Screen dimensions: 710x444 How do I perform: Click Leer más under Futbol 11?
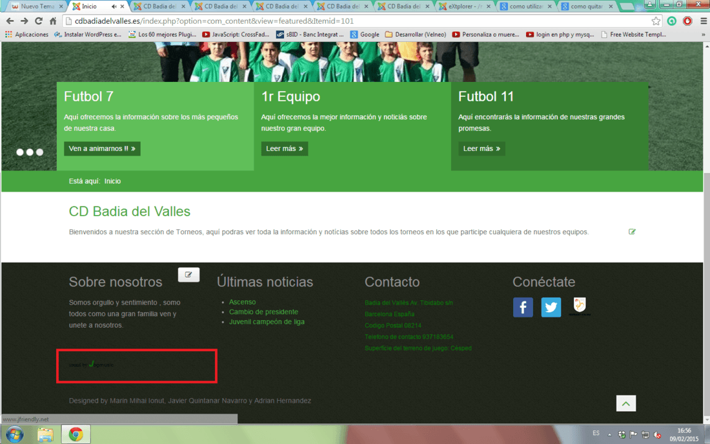click(482, 148)
